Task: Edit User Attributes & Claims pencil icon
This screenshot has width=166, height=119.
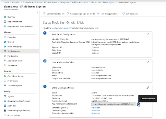Action: click(x=148, y=62)
